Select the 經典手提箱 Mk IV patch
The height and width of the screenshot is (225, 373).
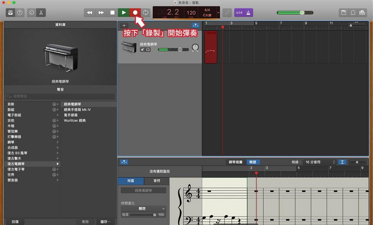pyautogui.click(x=77, y=110)
